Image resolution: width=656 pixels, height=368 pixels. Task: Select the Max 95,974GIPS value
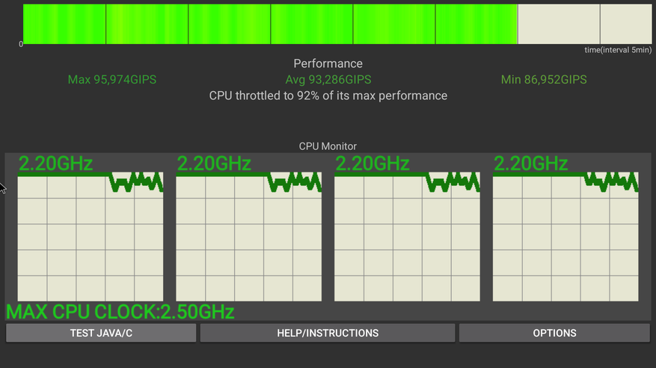click(112, 80)
